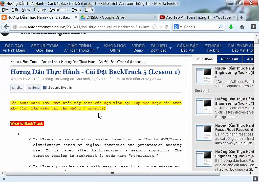Click the dark download icon in toolbar
The image size is (259, 182).
click(253, 27)
